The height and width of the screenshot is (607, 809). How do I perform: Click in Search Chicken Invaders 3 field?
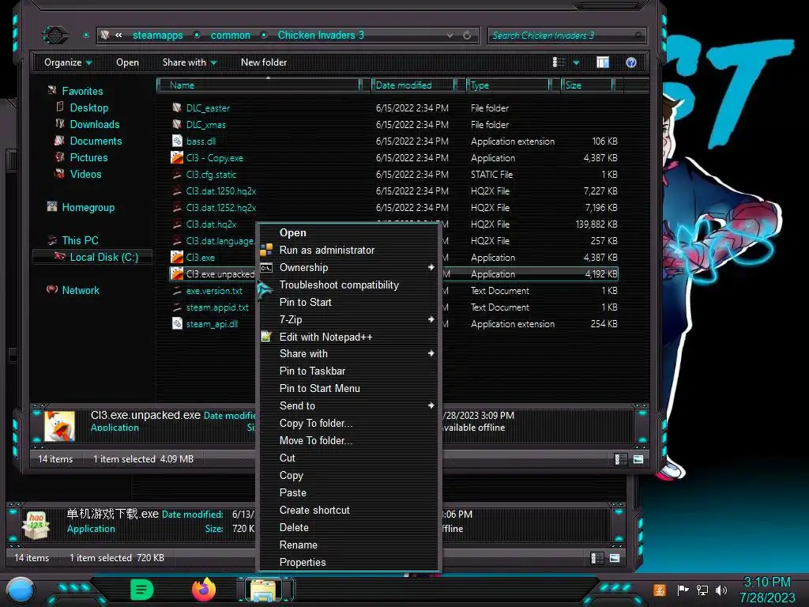pos(566,35)
